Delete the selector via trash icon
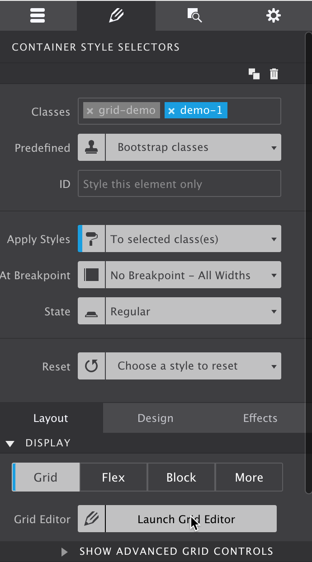 pos(274,74)
